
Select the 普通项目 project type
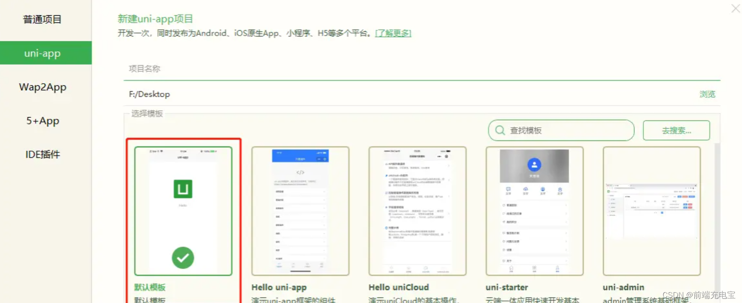pyautogui.click(x=43, y=20)
